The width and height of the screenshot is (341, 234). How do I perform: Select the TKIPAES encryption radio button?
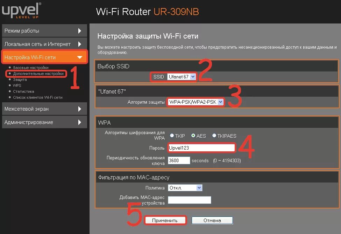[x=214, y=136]
